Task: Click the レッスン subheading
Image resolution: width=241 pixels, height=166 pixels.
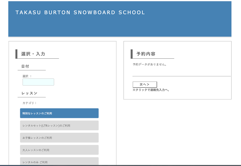Action: (29, 93)
